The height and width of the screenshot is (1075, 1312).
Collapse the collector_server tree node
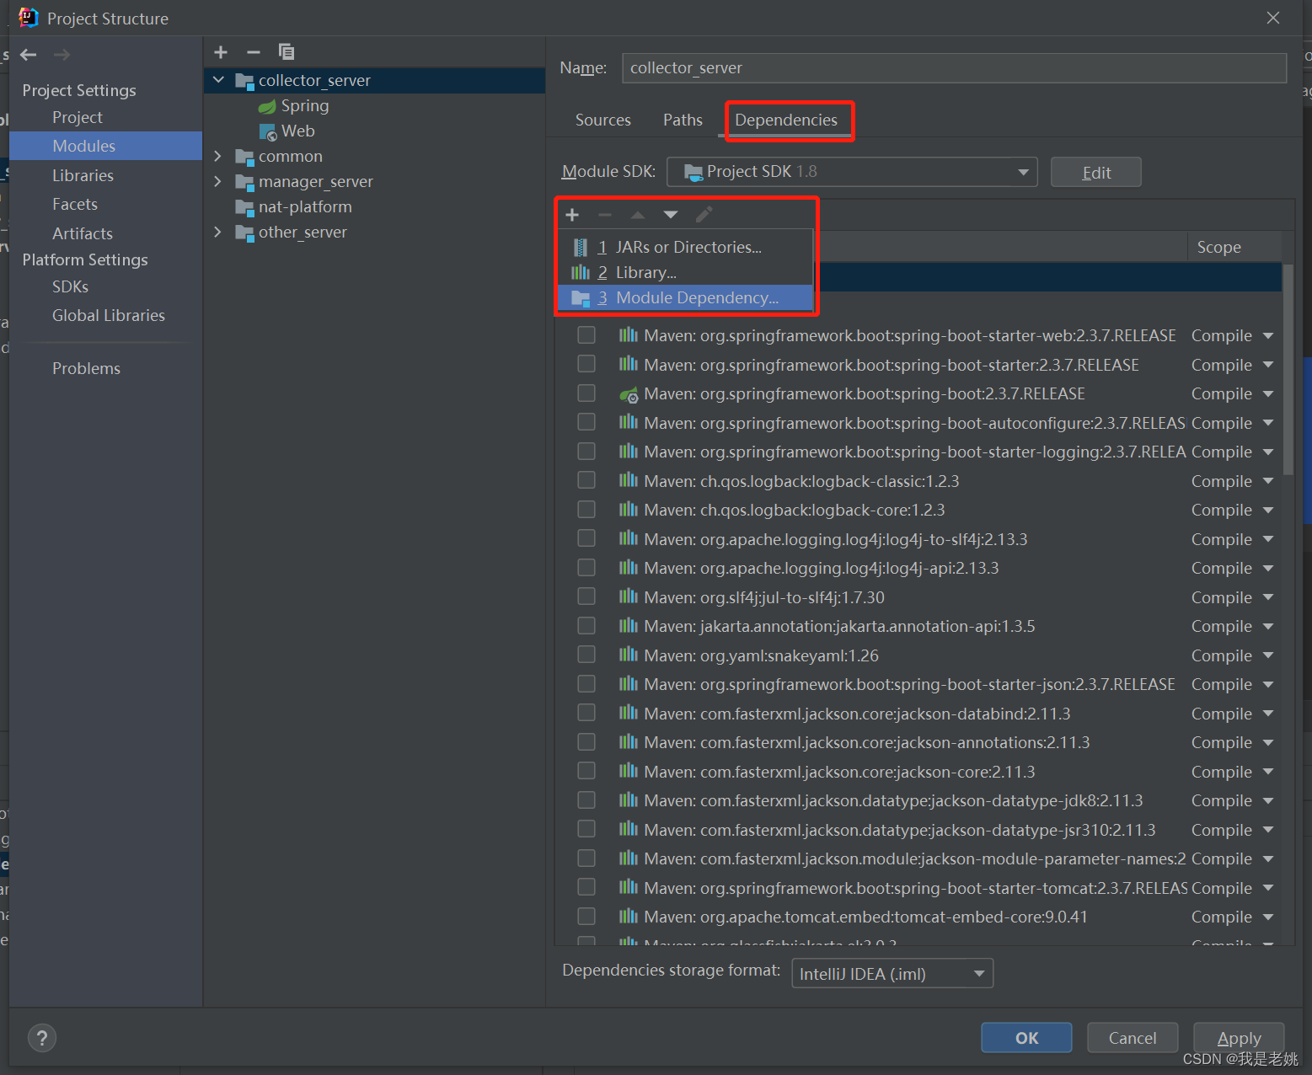[219, 80]
